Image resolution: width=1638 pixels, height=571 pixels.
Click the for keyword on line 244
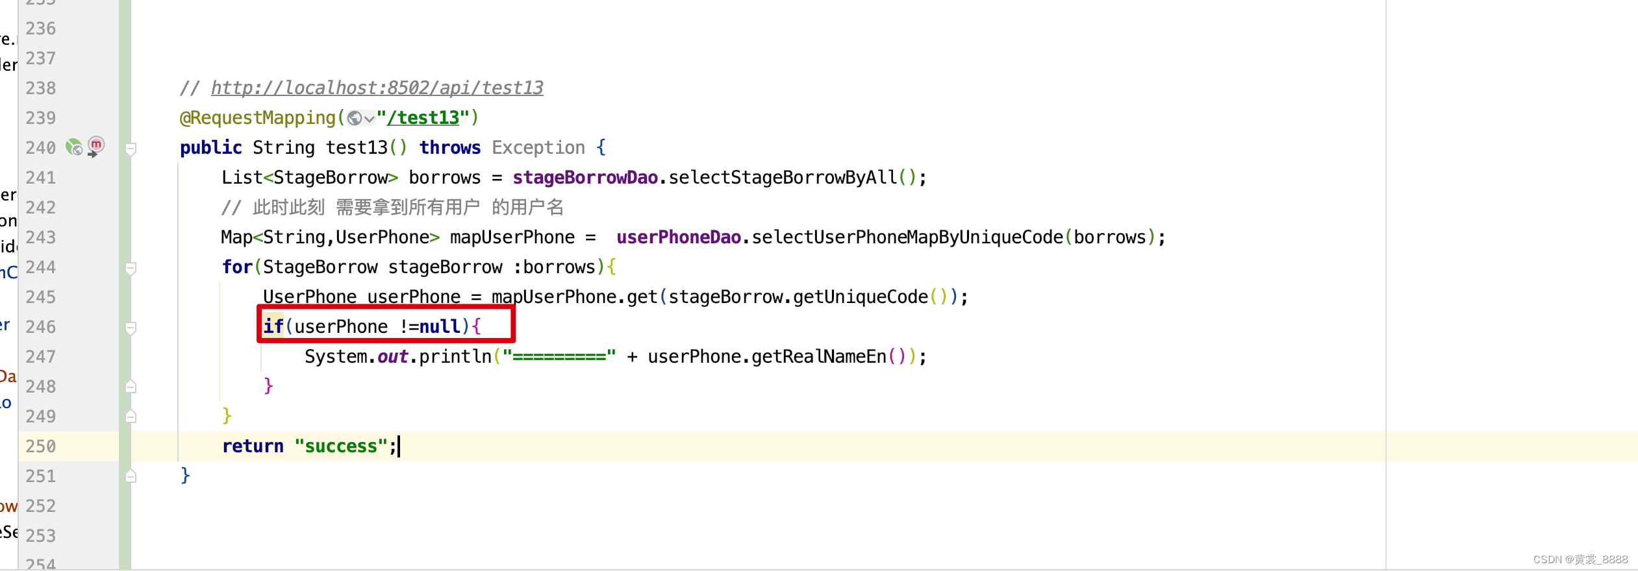[x=237, y=267]
